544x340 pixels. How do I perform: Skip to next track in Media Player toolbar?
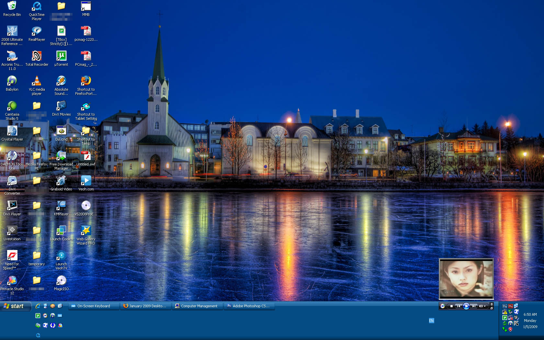pyautogui.click(x=474, y=306)
